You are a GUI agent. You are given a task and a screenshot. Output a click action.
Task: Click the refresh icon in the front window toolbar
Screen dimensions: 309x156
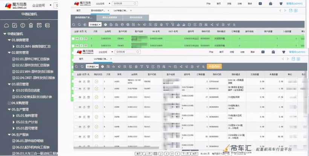click(x=82, y=67)
